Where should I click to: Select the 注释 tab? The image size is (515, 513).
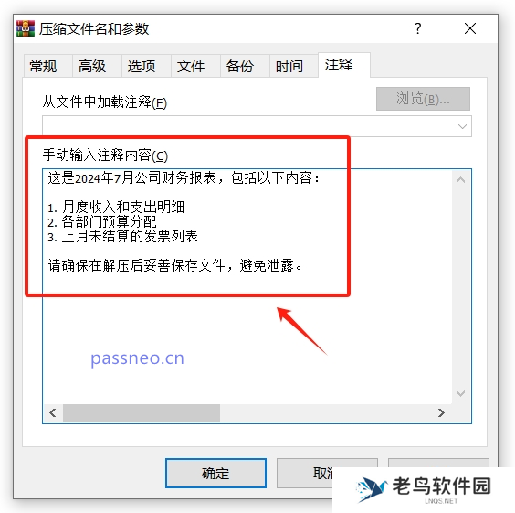[339, 65]
